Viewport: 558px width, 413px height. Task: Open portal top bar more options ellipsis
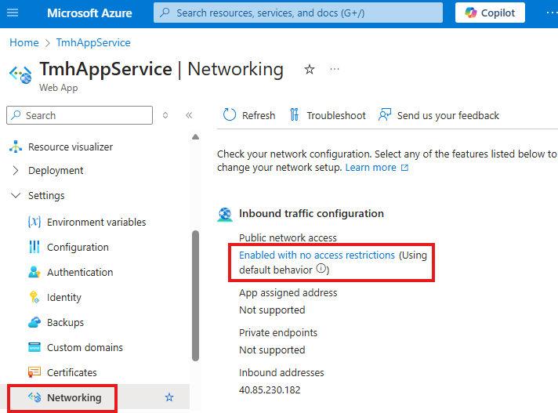click(x=552, y=13)
